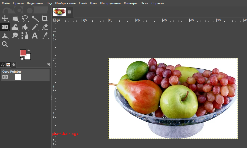Viewport: 247px width, 148px height.
Task: Switch to the Undo History tab
Action: 3,65
